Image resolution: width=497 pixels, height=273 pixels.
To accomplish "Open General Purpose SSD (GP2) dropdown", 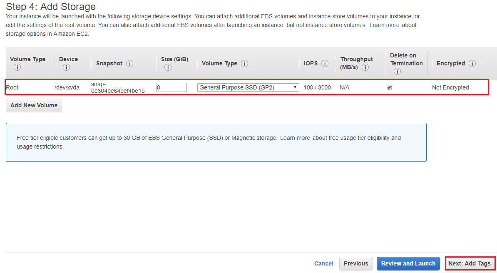I will tap(248, 87).
